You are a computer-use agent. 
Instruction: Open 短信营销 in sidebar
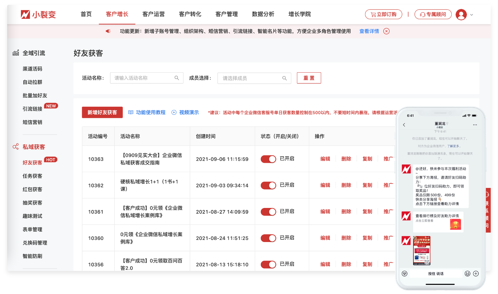click(32, 122)
